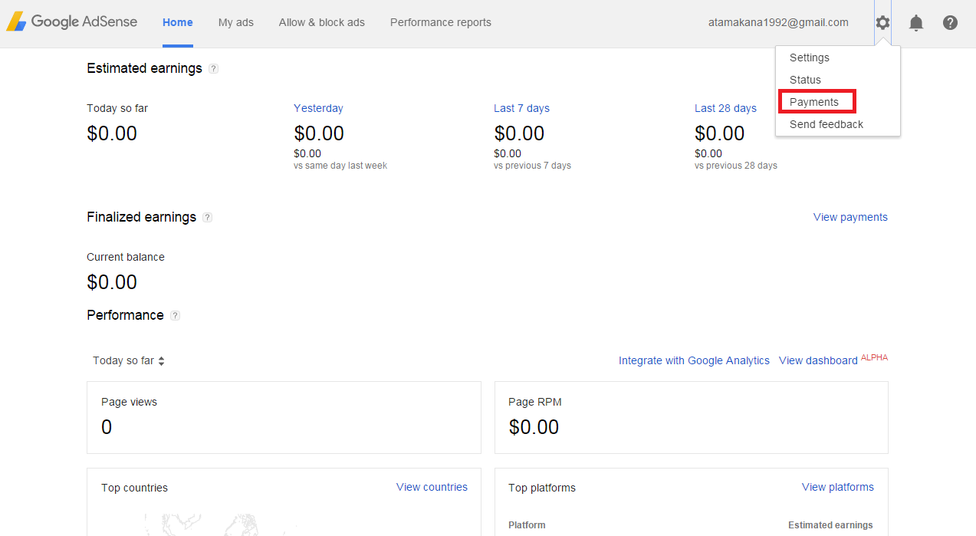Open the settings gear menu
The width and height of the screenshot is (976, 536).
point(882,23)
